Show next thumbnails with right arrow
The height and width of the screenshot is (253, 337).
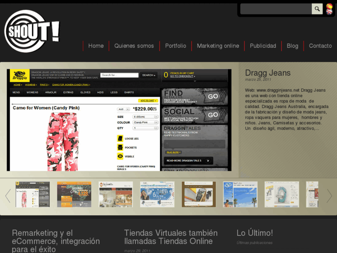pyautogui.click(x=329, y=196)
